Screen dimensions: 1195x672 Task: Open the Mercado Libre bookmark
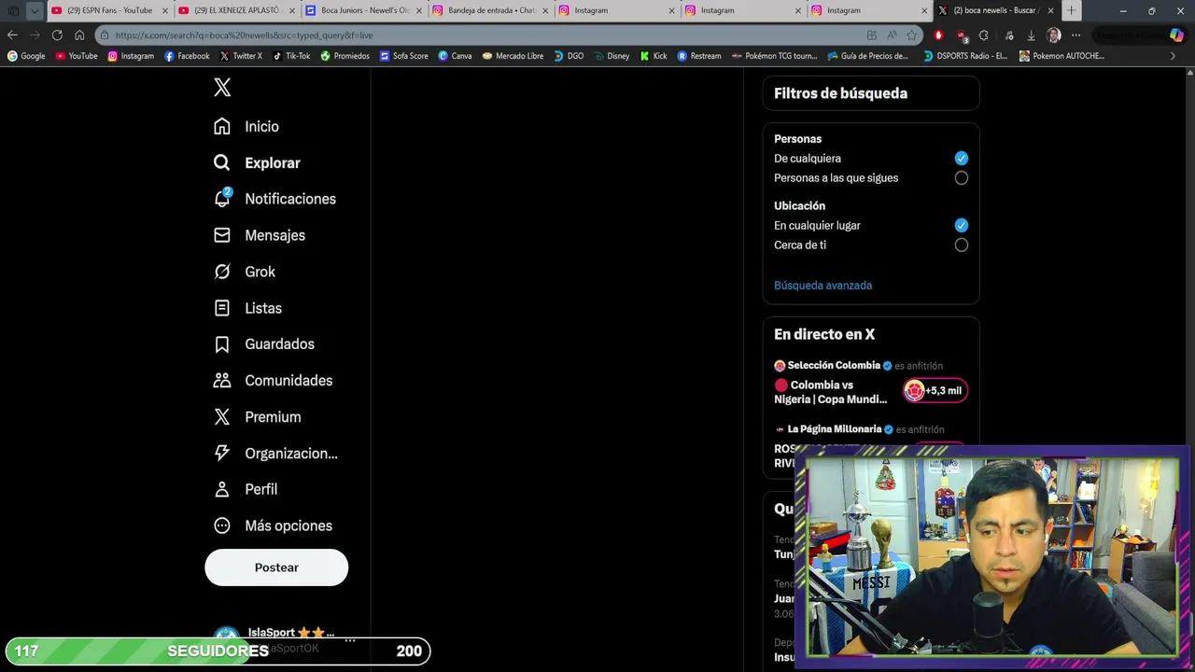click(513, 56)
